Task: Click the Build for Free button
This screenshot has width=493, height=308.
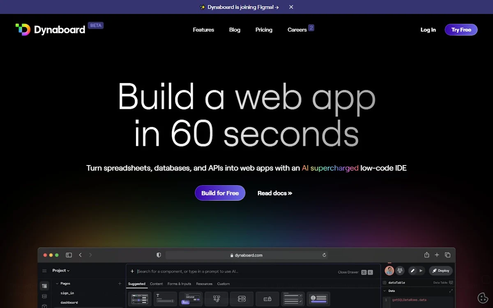Action: coord(220,193)
